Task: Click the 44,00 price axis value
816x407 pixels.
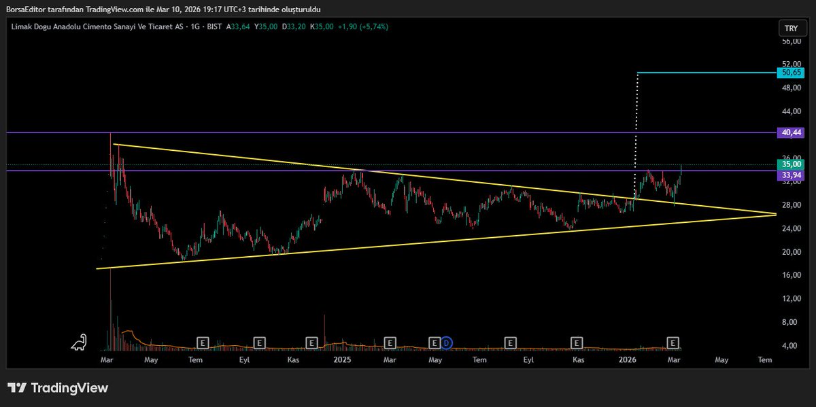Action: point(791,111)
